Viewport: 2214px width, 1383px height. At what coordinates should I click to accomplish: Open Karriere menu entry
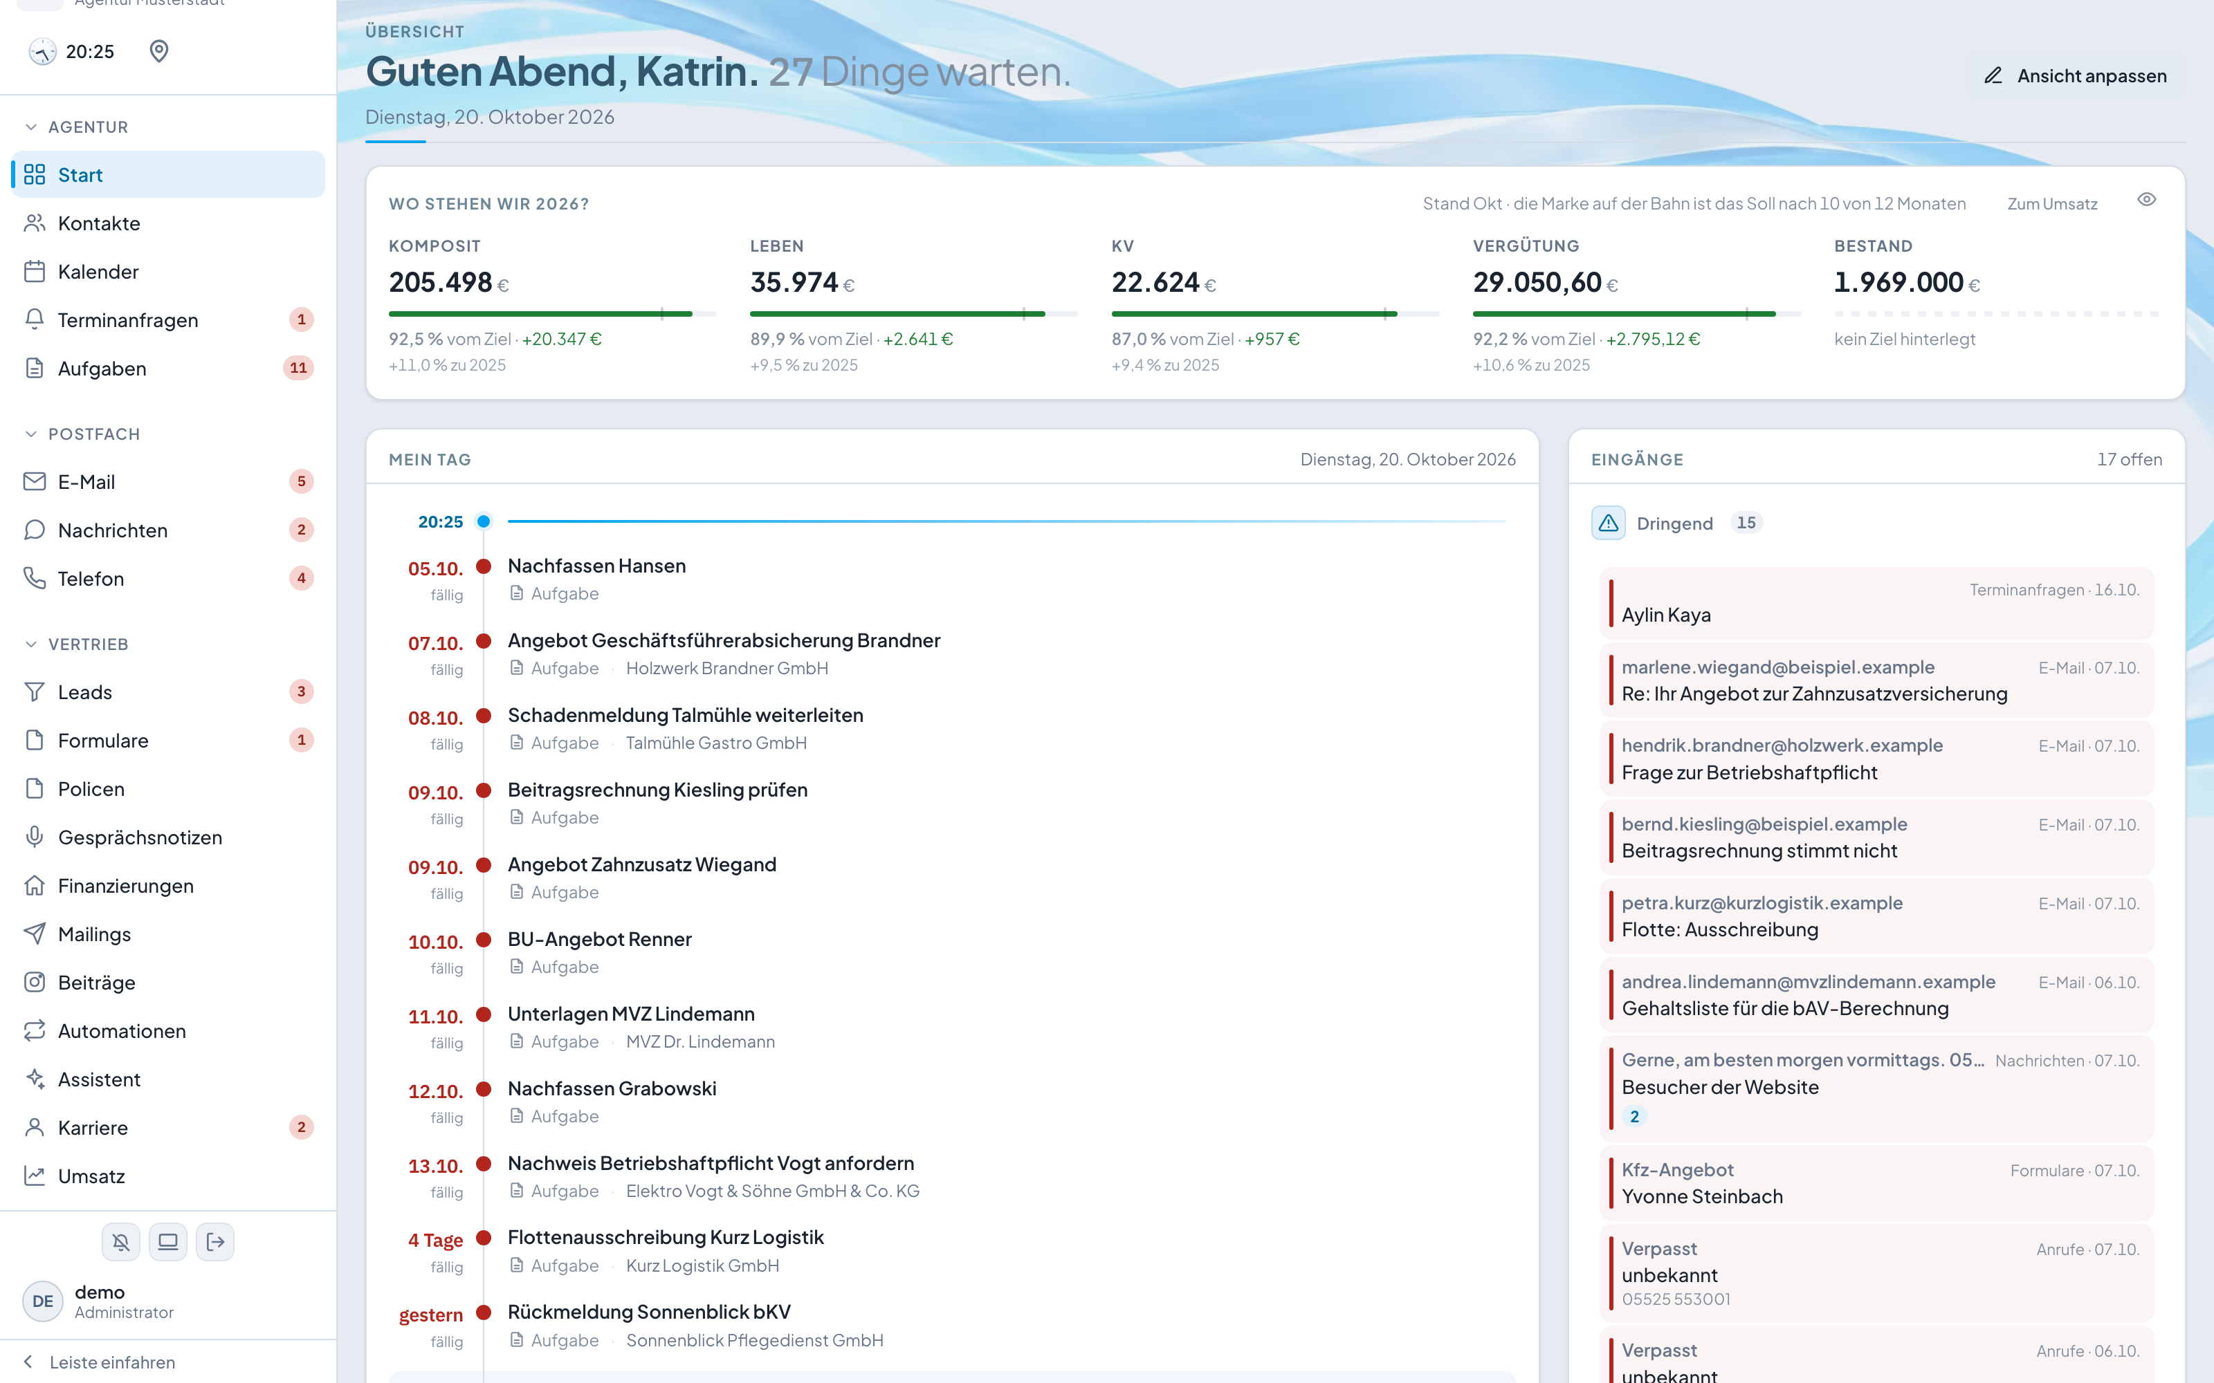pyautogui.click(x=167, y=1128)
